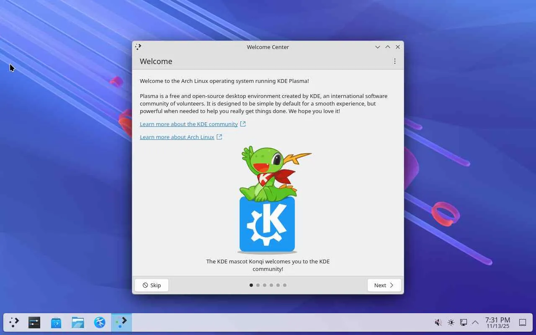This screenshot has height=335, width=536.
Task: Open Learn more about Arch Linux link
Action: 177,137
